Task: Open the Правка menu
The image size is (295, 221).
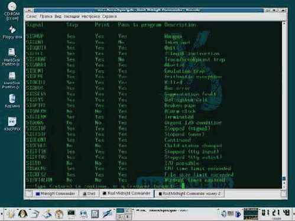Action: click(46, 17)
